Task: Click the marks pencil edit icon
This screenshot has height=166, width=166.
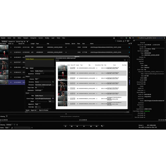Action: click(12, 128)
